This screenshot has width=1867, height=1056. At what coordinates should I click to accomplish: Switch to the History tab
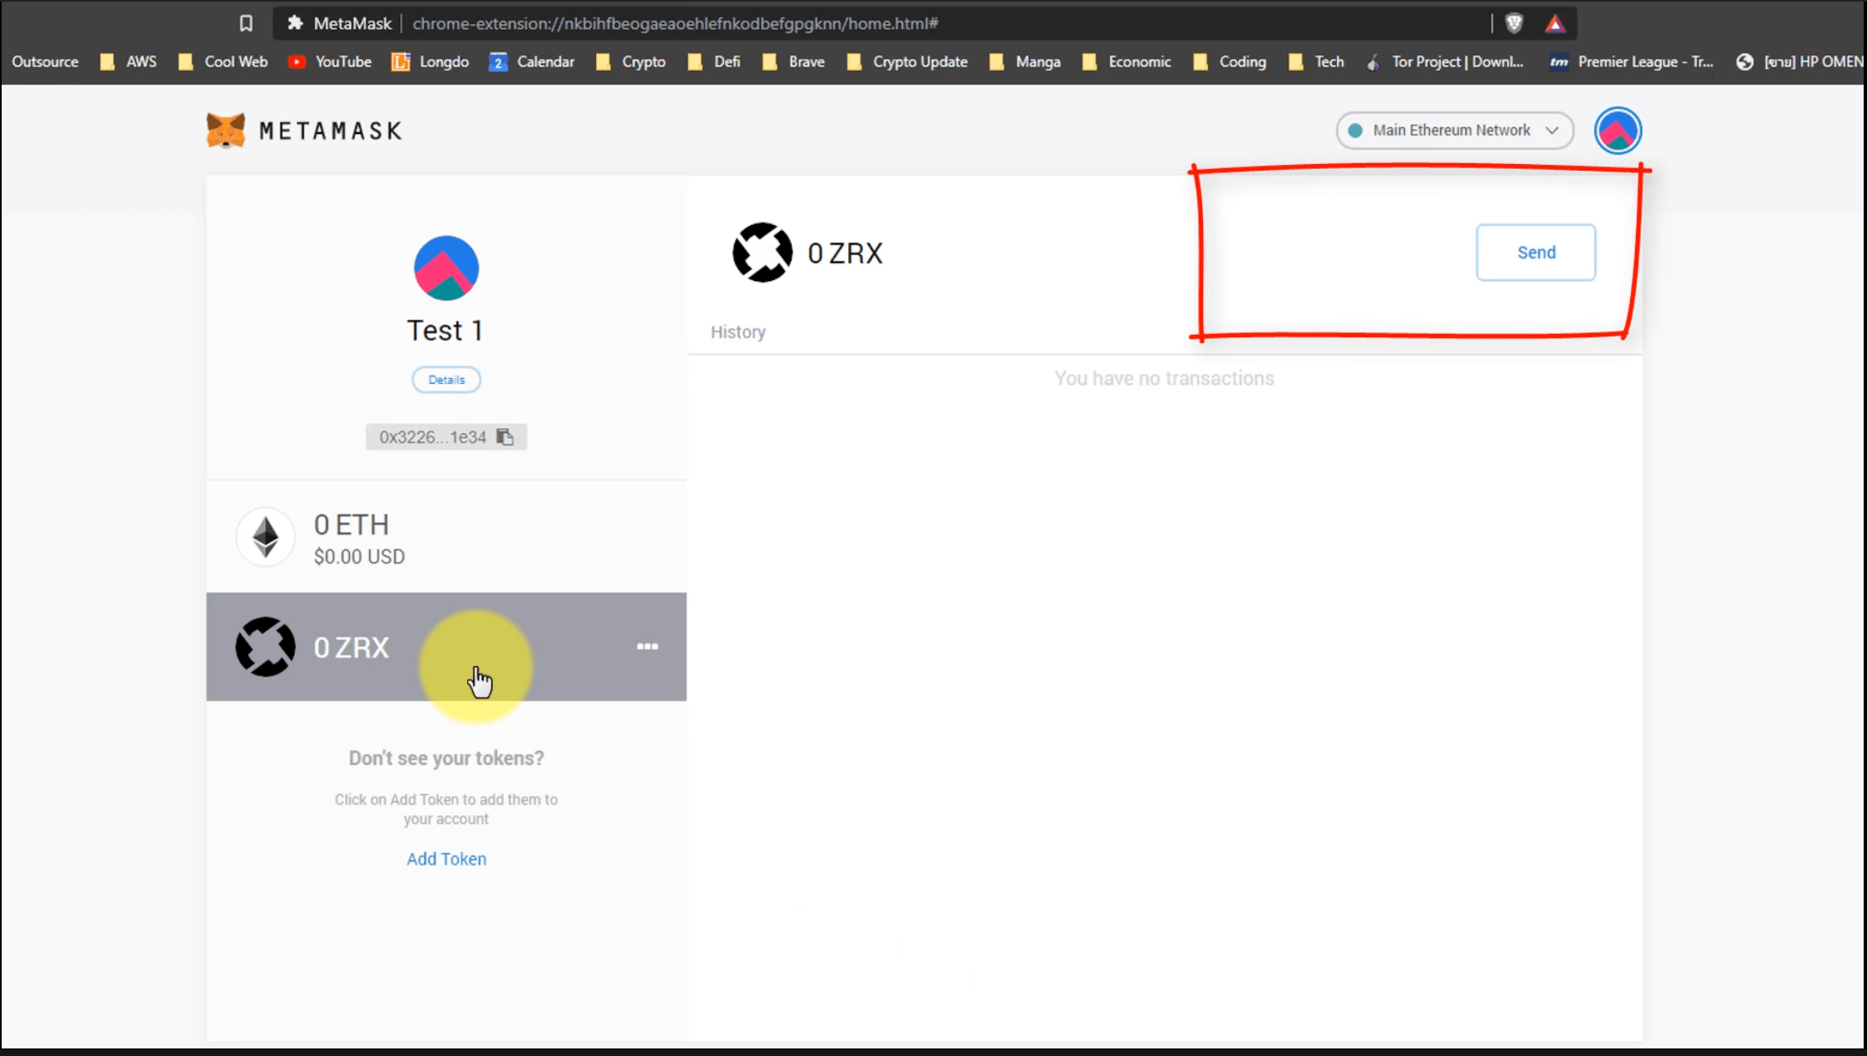pyautogui.click(x=738, y=332)
